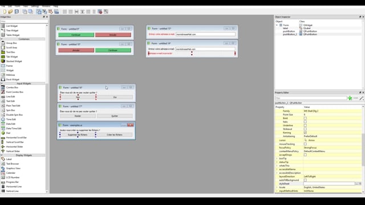Pick the Tree Widget icon in Widget Box
This screenshot has height=205, width=365.
[3, 30]
